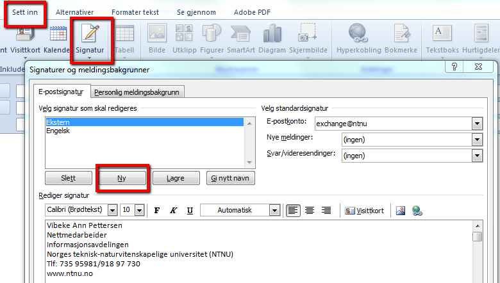Click the Norges teknisk-naturvitenskapelige universitet line
Viewport: 500px width, 283px height.
point(140,254)
